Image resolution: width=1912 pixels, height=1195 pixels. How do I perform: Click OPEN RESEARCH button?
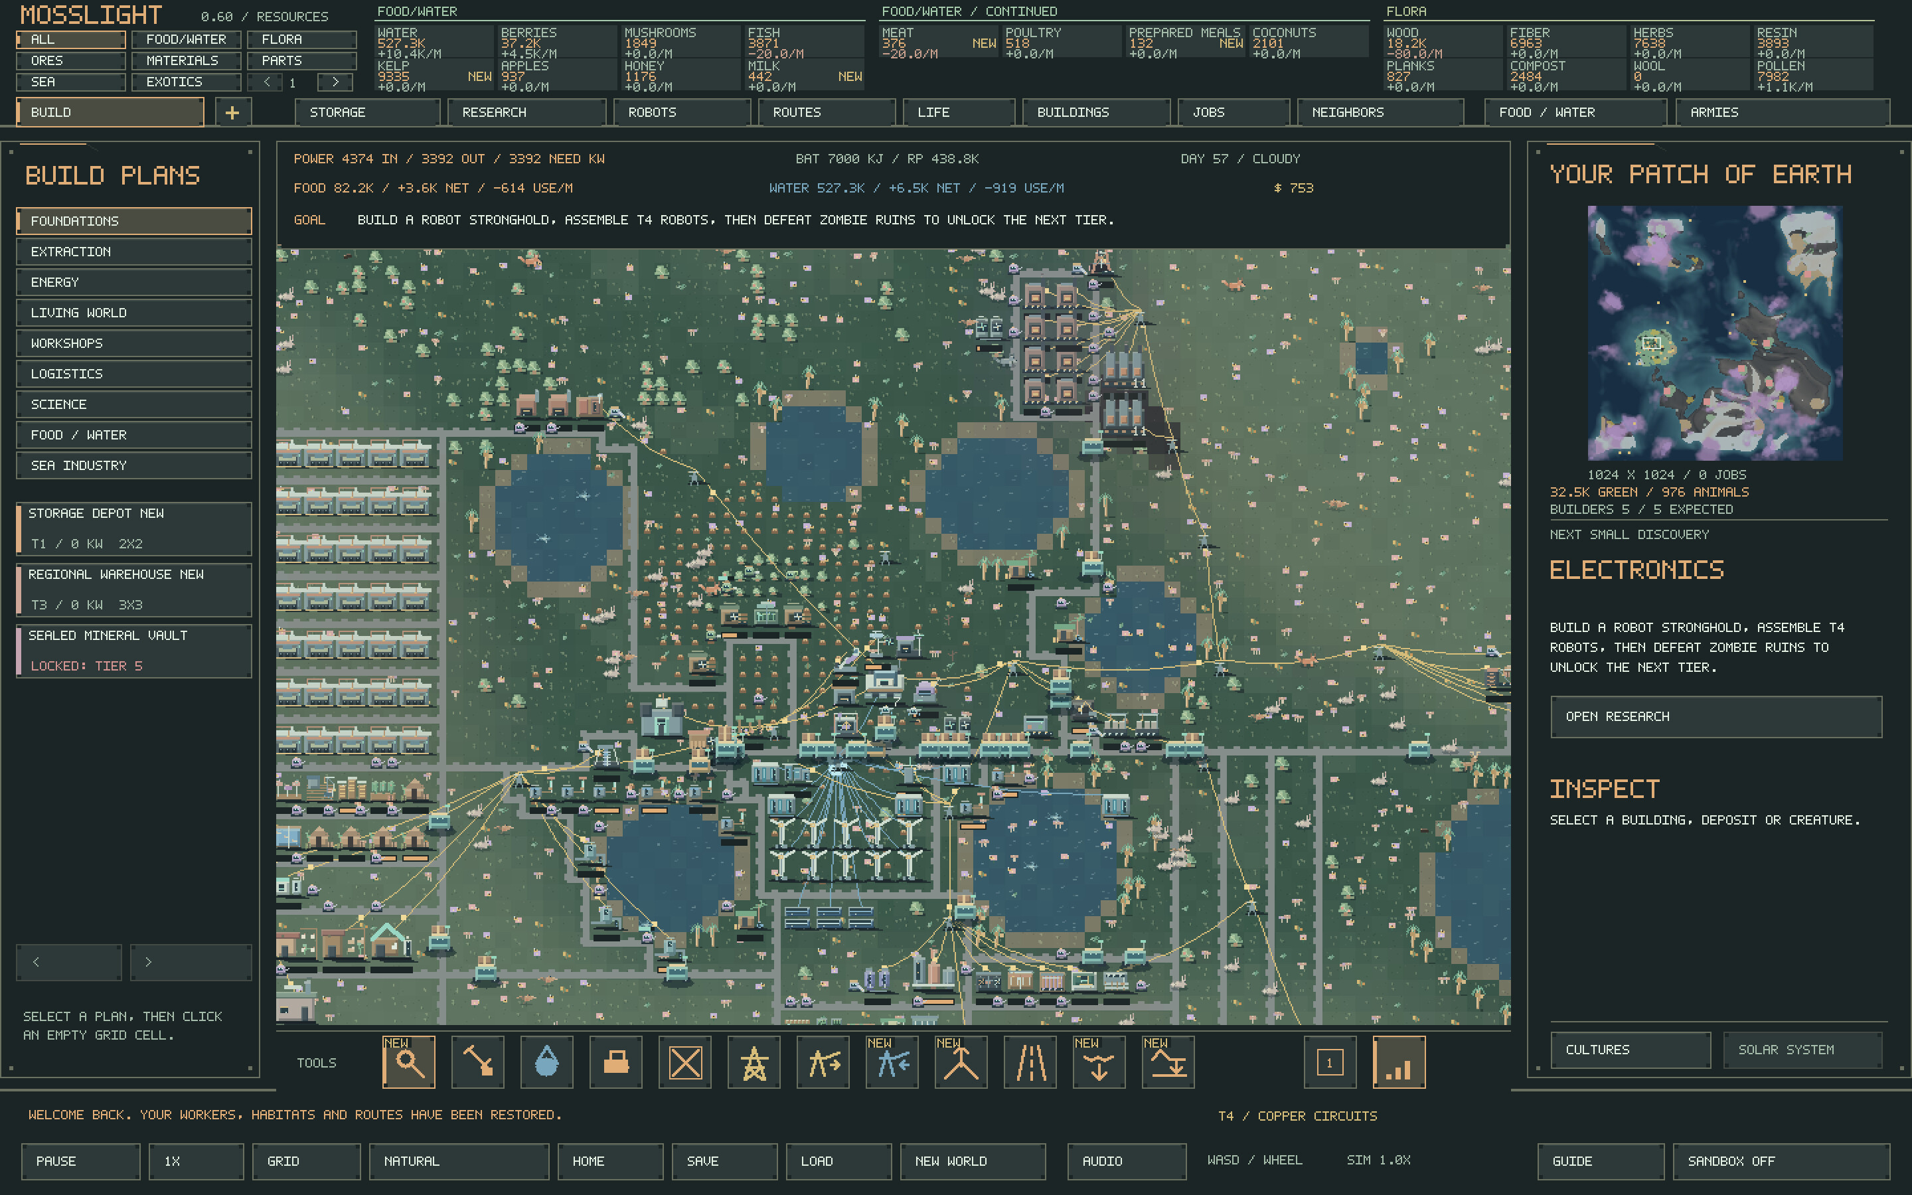coord(1716,717)
